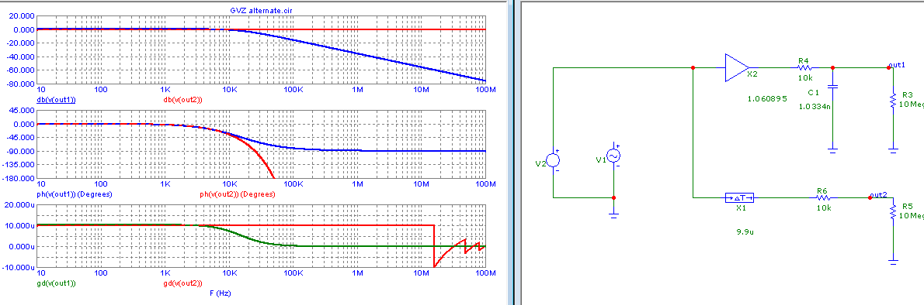The width and height of the screenshot is (924, 305).
Task: Click the 10Meg value of R5
Action: 911,217
